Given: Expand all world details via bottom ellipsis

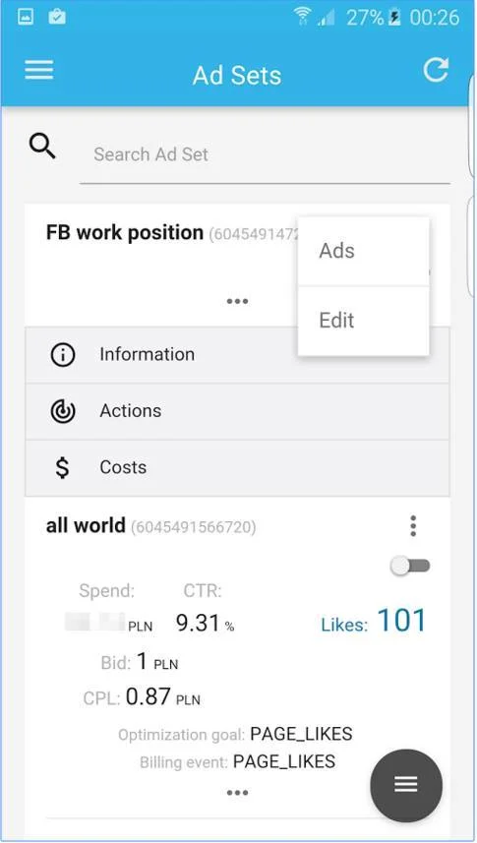Looking at the screenshot, I should pyautogui.click(x=237, y=793).
